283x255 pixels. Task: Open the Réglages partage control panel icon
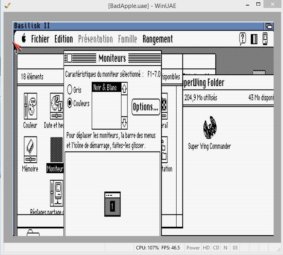coord(57,193)
